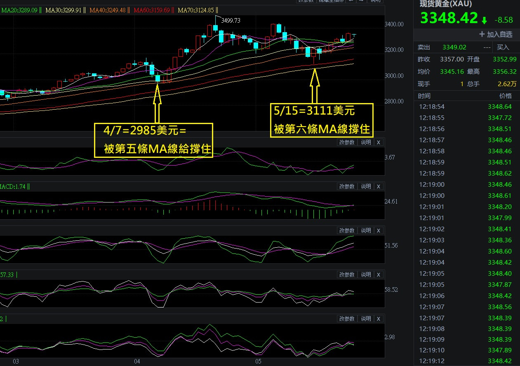Select the MA20:3289.09 legend label
520x366 pixels.
pos(19,10)
